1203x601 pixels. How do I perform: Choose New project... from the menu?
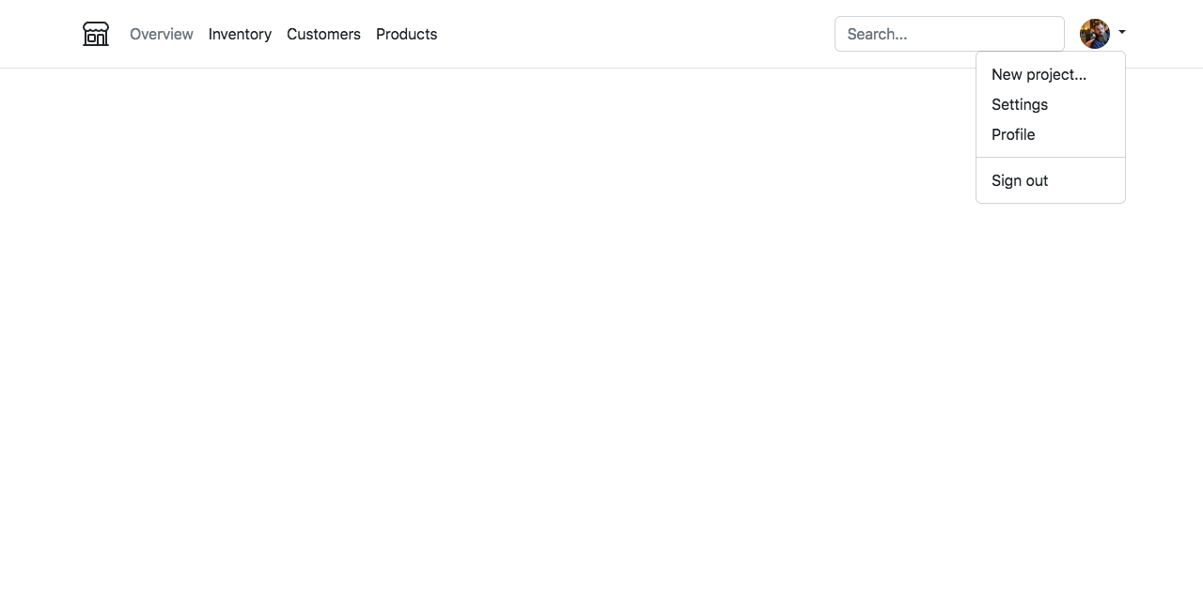tap(1051, 74)
